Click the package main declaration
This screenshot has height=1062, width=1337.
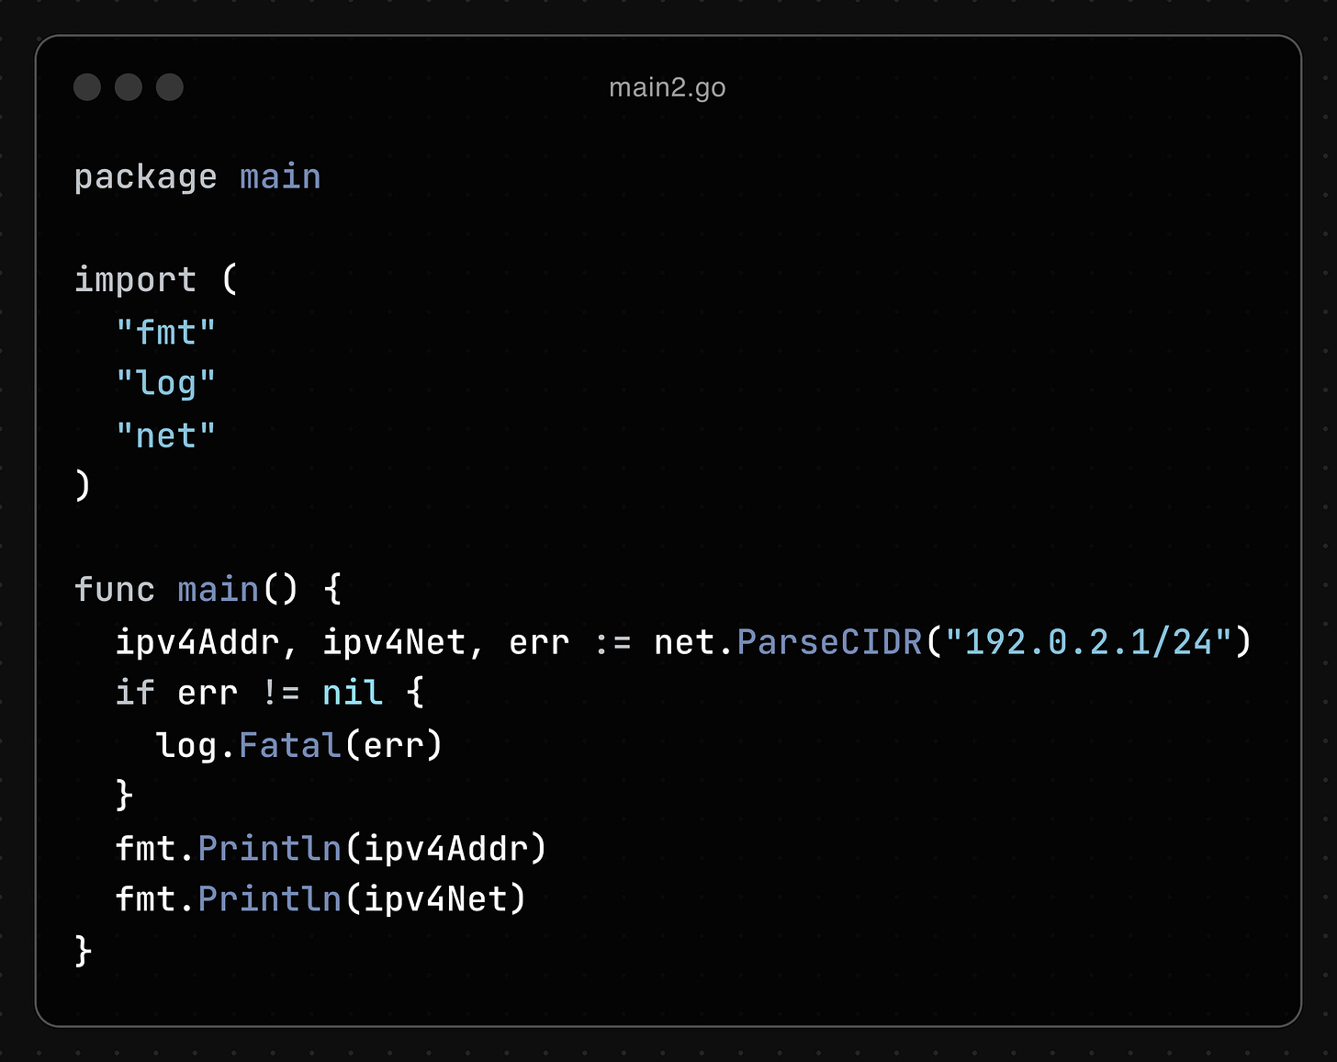point(197,176)
